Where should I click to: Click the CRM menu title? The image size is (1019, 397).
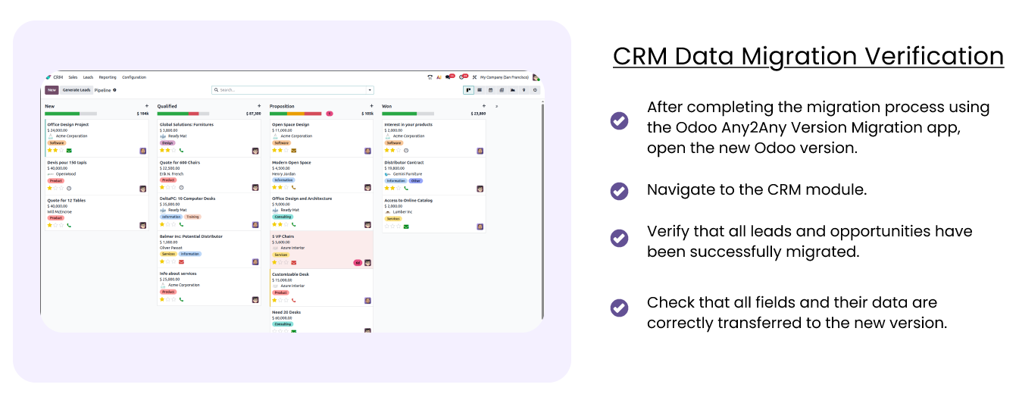(x=58, y=77)
